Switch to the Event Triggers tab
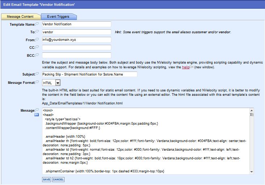265x185 pixels. tap(58, 17)
